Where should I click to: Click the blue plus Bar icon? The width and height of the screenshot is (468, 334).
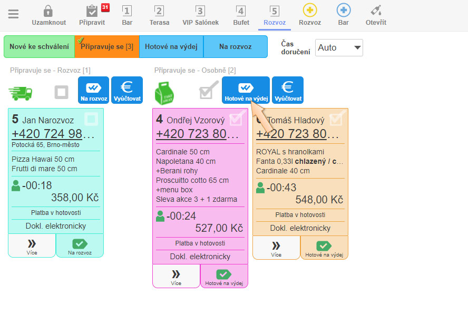[x=344, y=11]
